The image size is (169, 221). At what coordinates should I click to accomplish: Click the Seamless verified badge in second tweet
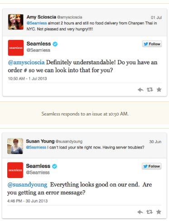click(x=54, y=166)
